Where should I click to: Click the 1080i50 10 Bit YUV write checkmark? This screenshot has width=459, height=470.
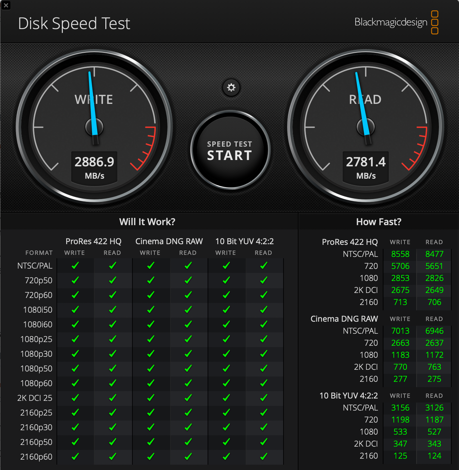226,310
